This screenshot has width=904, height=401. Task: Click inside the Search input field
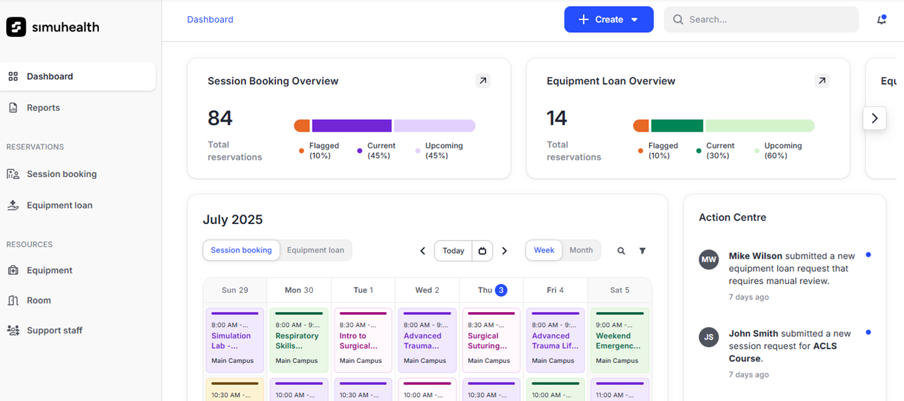[761, 19]
